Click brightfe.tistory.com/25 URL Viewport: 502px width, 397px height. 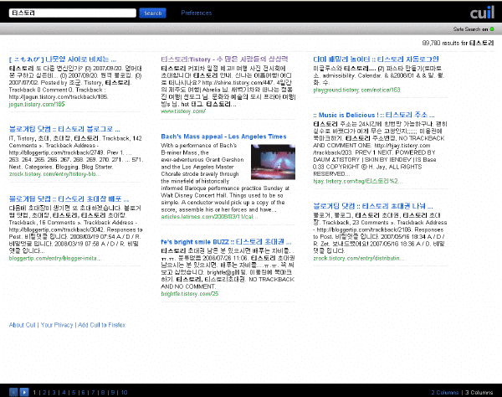tap(190, 293)
